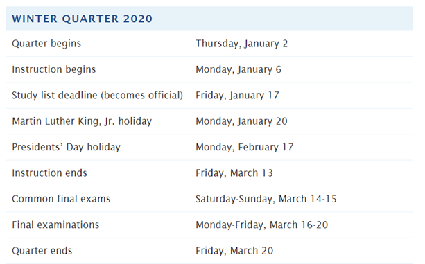Click the Friday, March 20 date
The width and height of the screenshot is (425, 264).
click(x=234, y=251)
